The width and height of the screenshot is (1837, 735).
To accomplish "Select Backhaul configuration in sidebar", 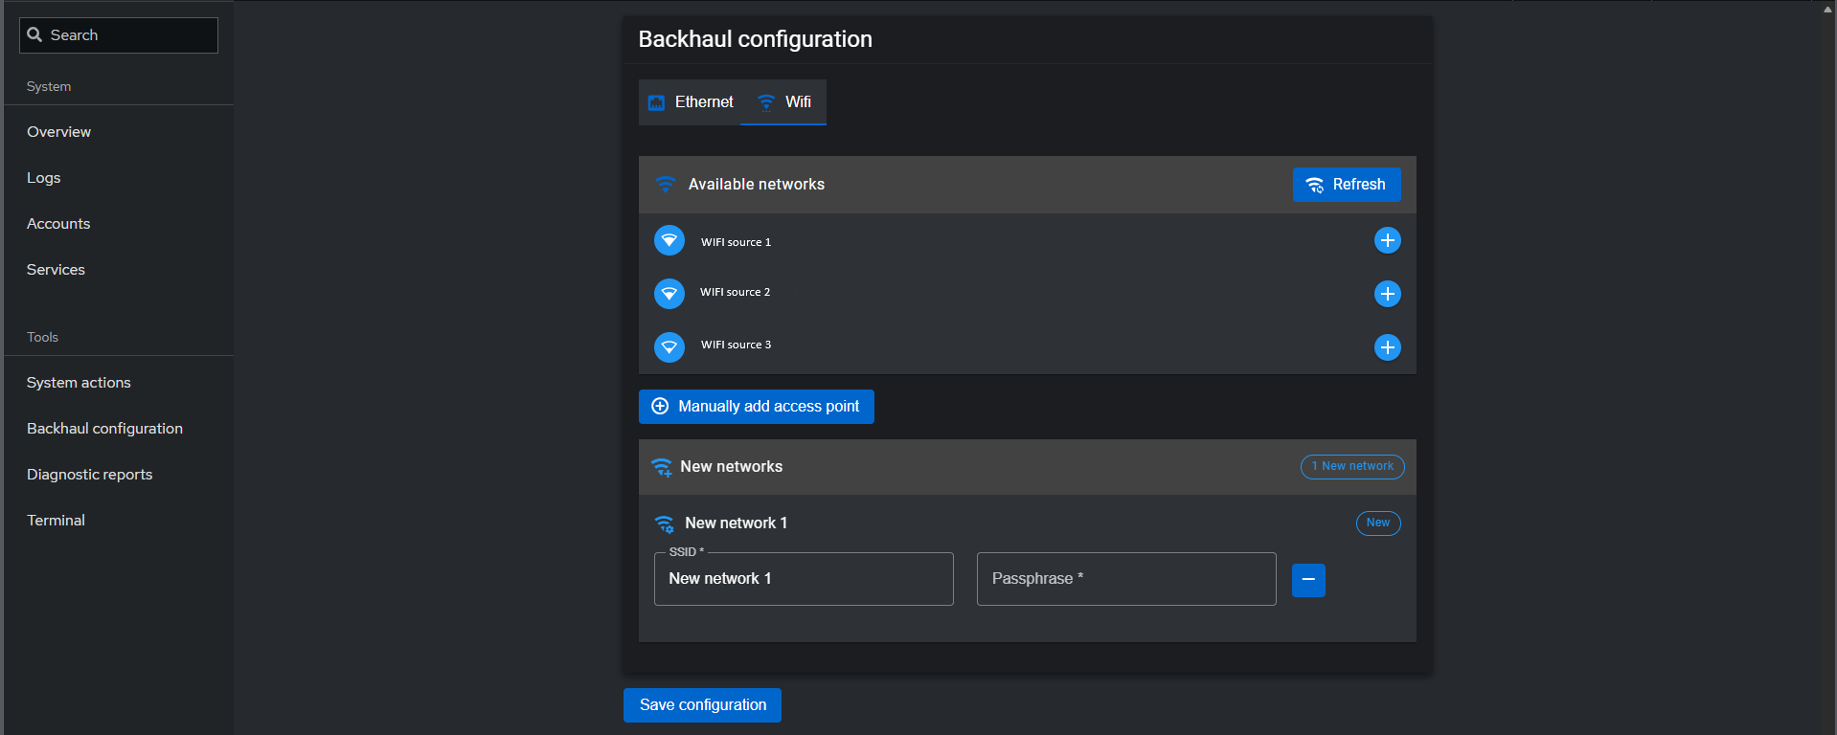I will pyautogui.click(x=104, y=429).
